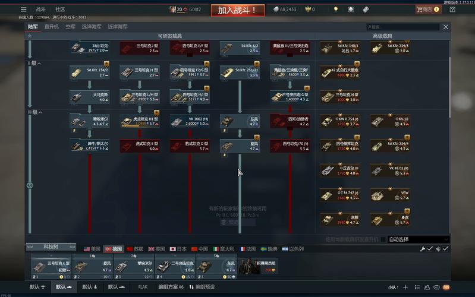Select the 远洋海军 bluewater navy tab
This screenshot has height=297, width=475.
91,27
